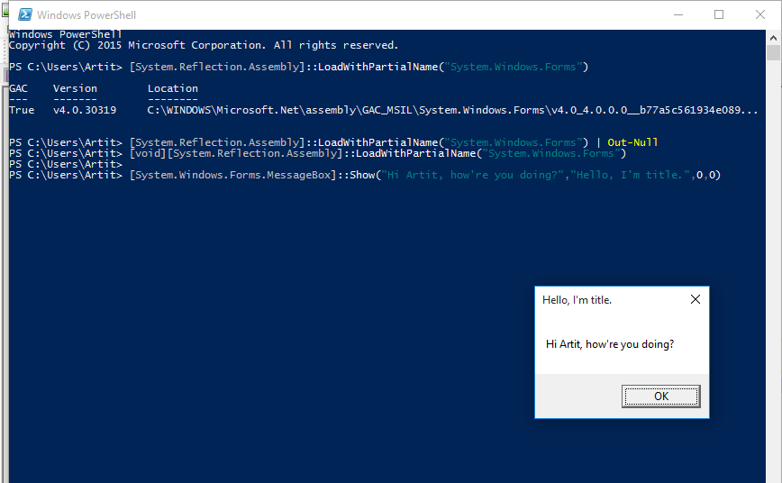
Task: Close the Windows PowerShell window
Action: point(760,15)
